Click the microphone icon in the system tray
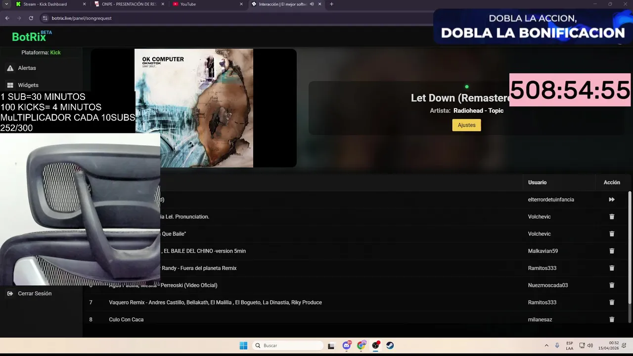 557,346
